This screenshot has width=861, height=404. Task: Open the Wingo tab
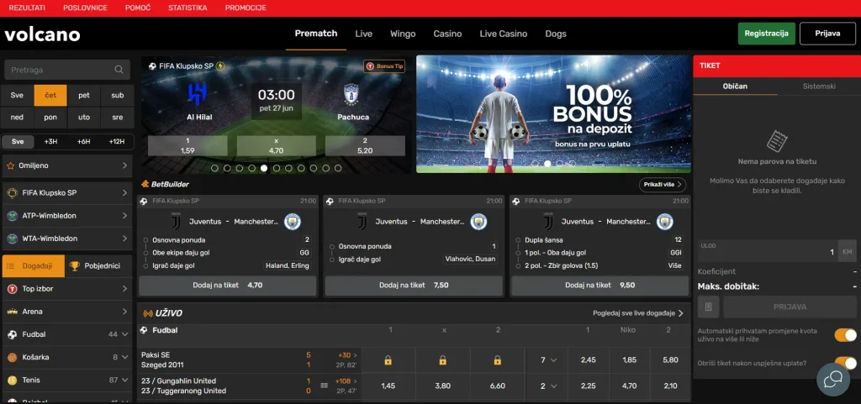(403, 34)
